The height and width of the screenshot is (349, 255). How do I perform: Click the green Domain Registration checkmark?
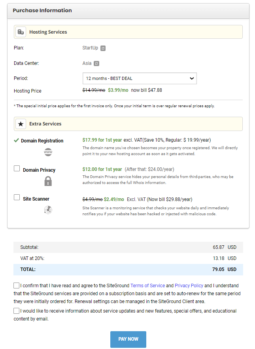coord(16,140)
